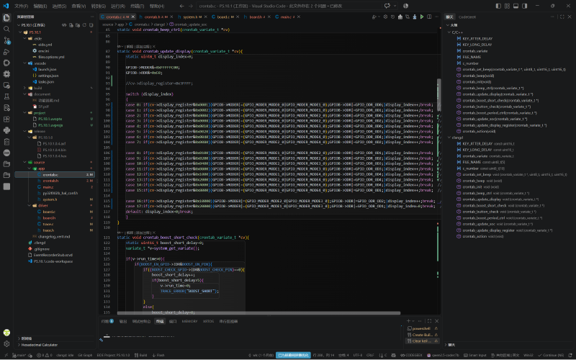Close the crontab.c editor tab
576x360 pixels.
pyautogui.click(x=133, y=17)
